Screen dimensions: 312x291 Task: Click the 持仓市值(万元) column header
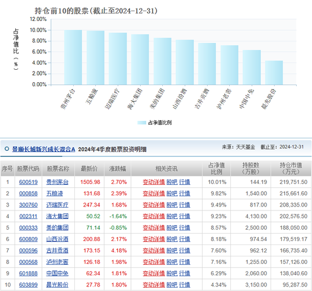[x=291, y=168]
